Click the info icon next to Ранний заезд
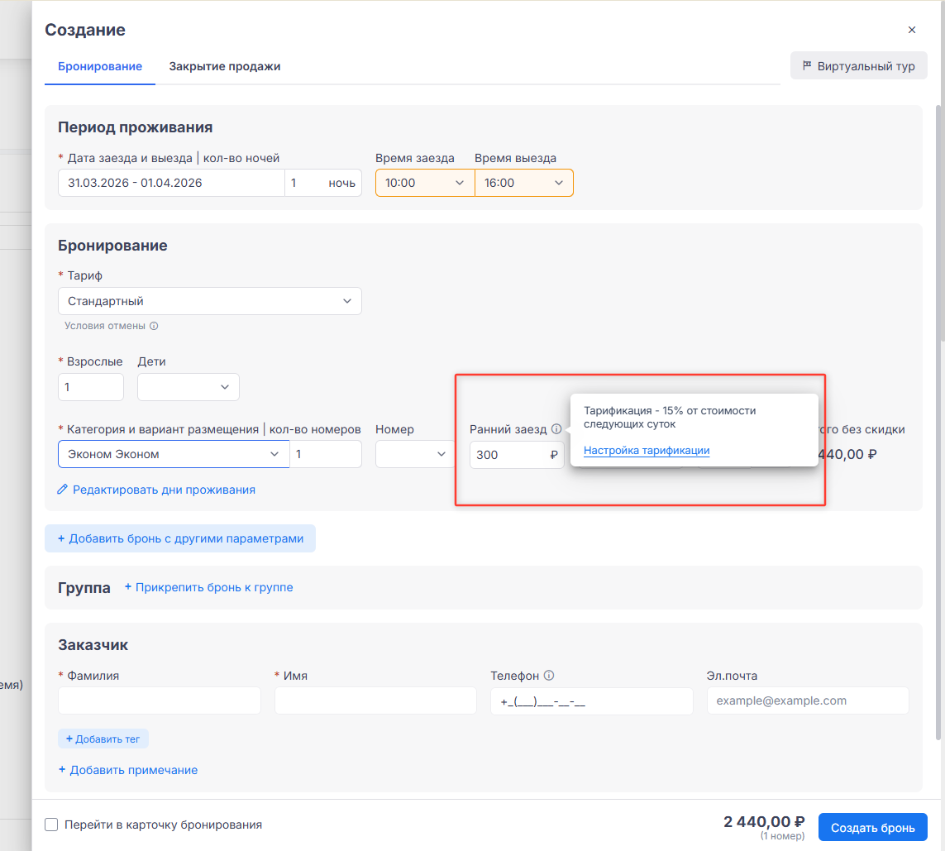This screenshot has height=851, width=945. (x=556, y=429)
